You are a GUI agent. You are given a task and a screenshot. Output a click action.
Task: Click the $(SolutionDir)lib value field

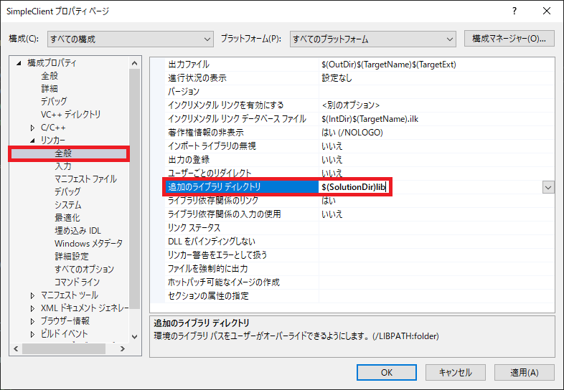point(355,187)
